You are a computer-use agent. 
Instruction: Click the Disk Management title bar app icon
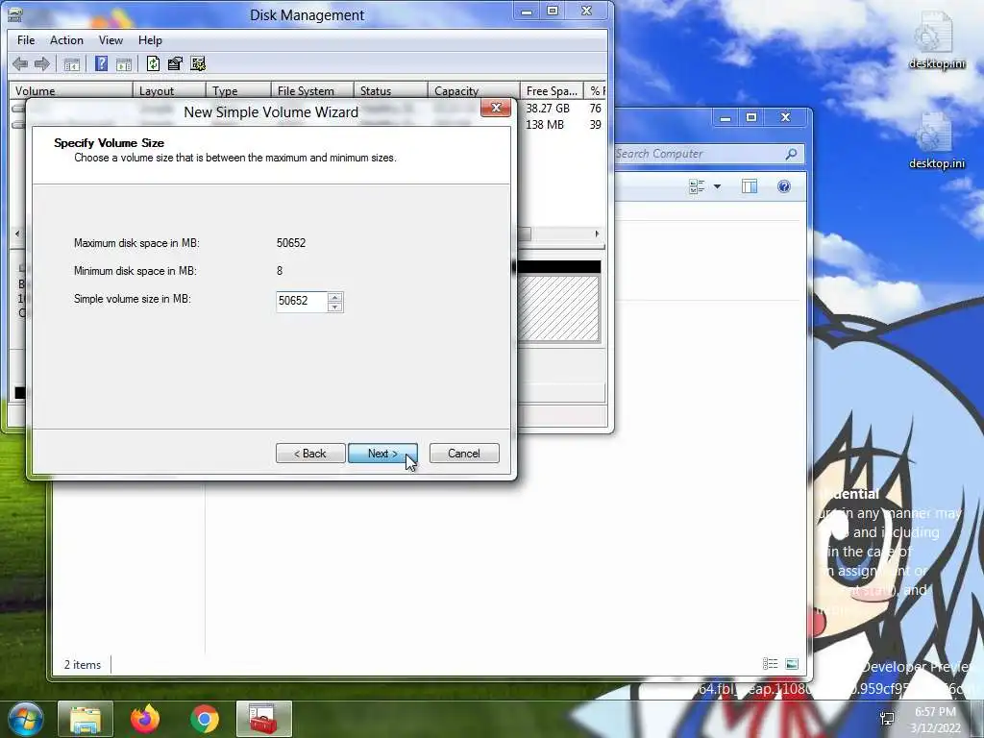[x=15, y=13]
